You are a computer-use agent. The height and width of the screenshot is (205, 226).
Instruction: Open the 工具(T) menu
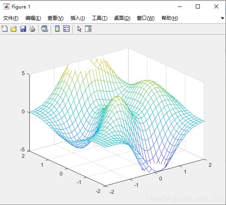coord(100,18)
